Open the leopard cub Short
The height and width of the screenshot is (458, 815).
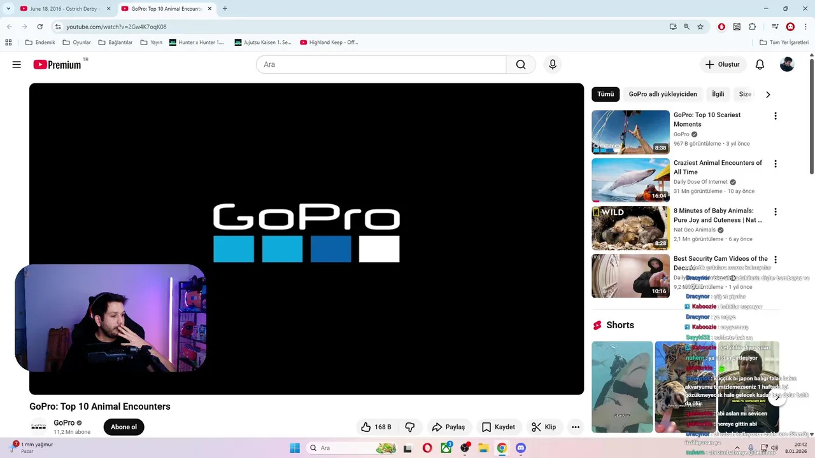point(685,387)
